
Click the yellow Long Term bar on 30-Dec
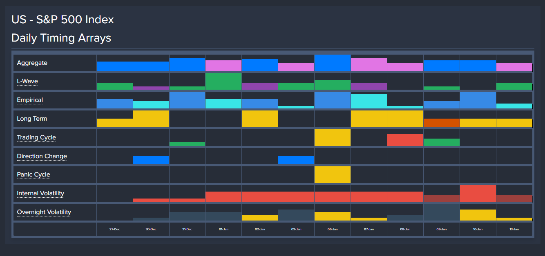pos(151,119)
